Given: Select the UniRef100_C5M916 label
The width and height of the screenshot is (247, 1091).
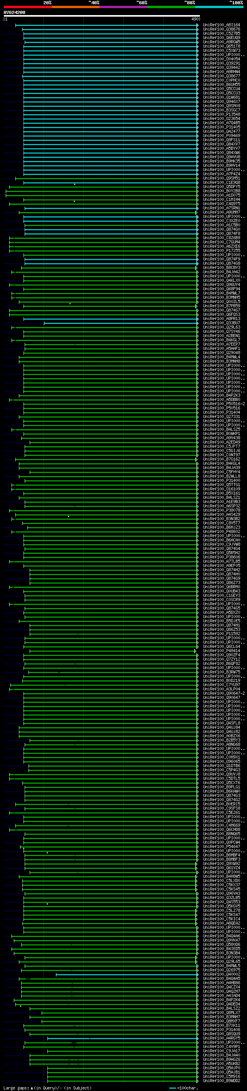Looking at the screenshot, I should click(x=222, y=1076).
